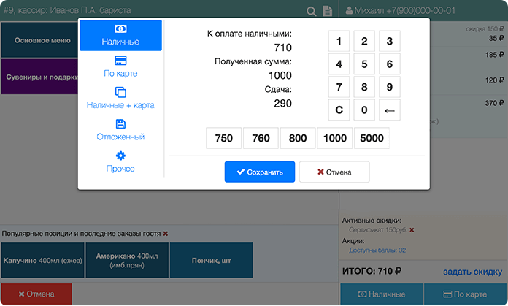
Task: Select Наличные + карта split payment icon
Action: click(x=120, y=99)
